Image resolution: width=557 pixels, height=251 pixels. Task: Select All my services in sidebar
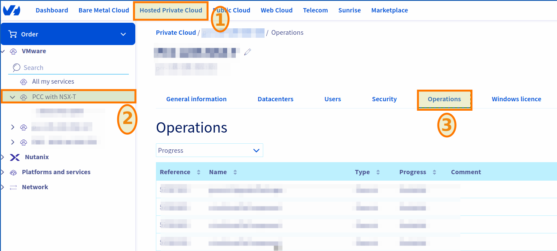53,82
